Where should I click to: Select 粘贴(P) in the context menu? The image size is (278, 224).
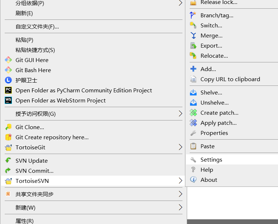[93, 40]
